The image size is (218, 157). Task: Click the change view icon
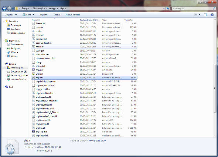pos(195,15)
